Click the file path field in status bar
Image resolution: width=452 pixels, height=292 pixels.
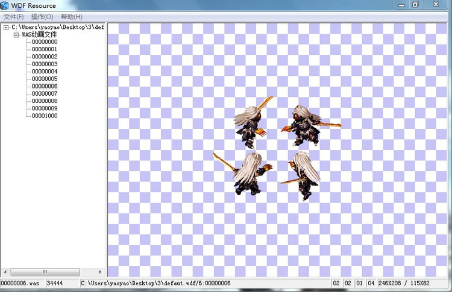[x=205, y=282]
